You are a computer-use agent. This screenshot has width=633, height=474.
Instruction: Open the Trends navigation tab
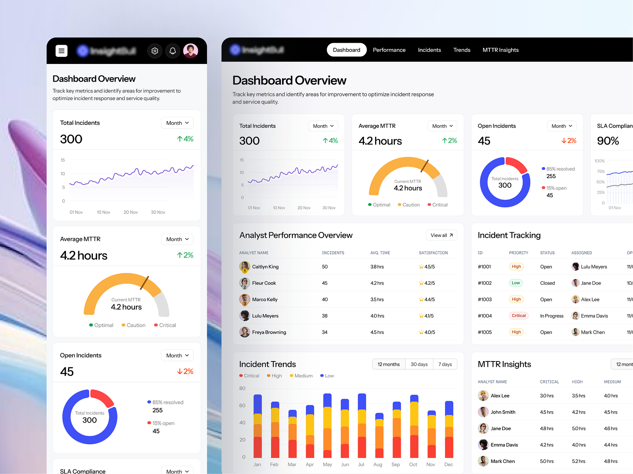point(462,50)
